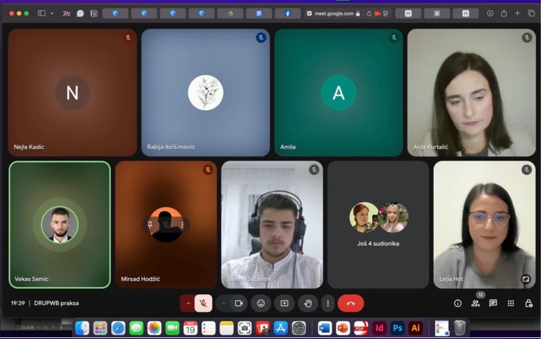Image resolution: width=542 pixels, height=339 pixels.
Task: Start presenting your screen
Action: 284,303
